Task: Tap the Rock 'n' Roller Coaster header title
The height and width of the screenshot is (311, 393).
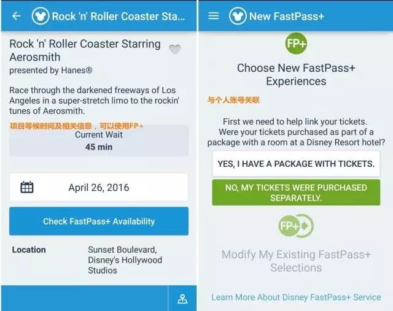Action: pos(119,17)
